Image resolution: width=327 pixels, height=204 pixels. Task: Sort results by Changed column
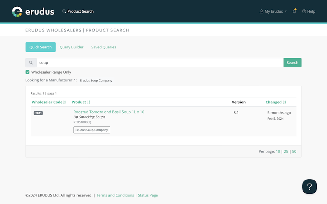click(276, 102)
